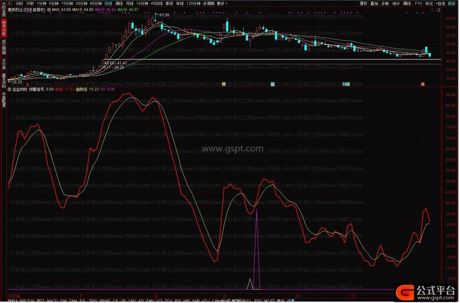
Task: Expand the 宝盆纳财 indicator dropdown arrow
Action: [x=9, y=89]
